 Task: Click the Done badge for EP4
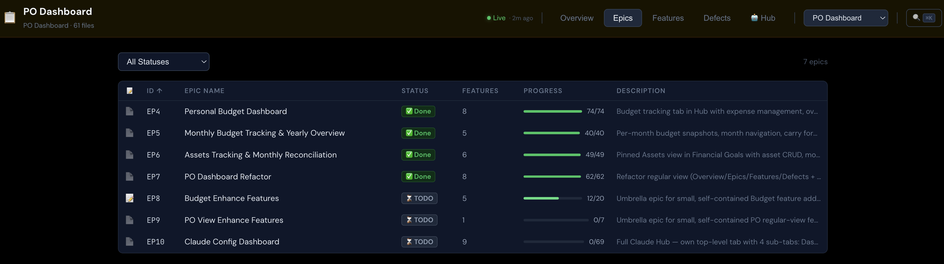point(418,111)
